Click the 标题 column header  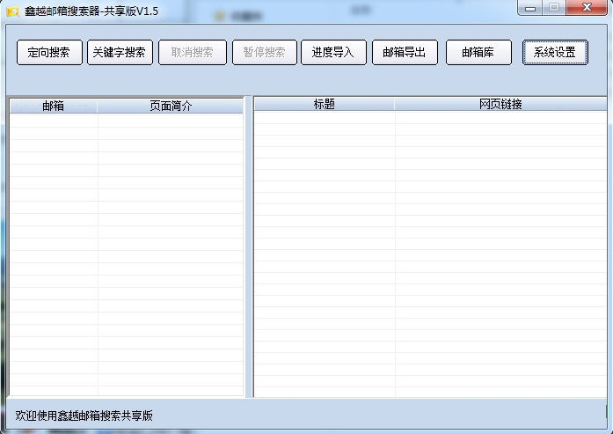[x=324, y=104]
